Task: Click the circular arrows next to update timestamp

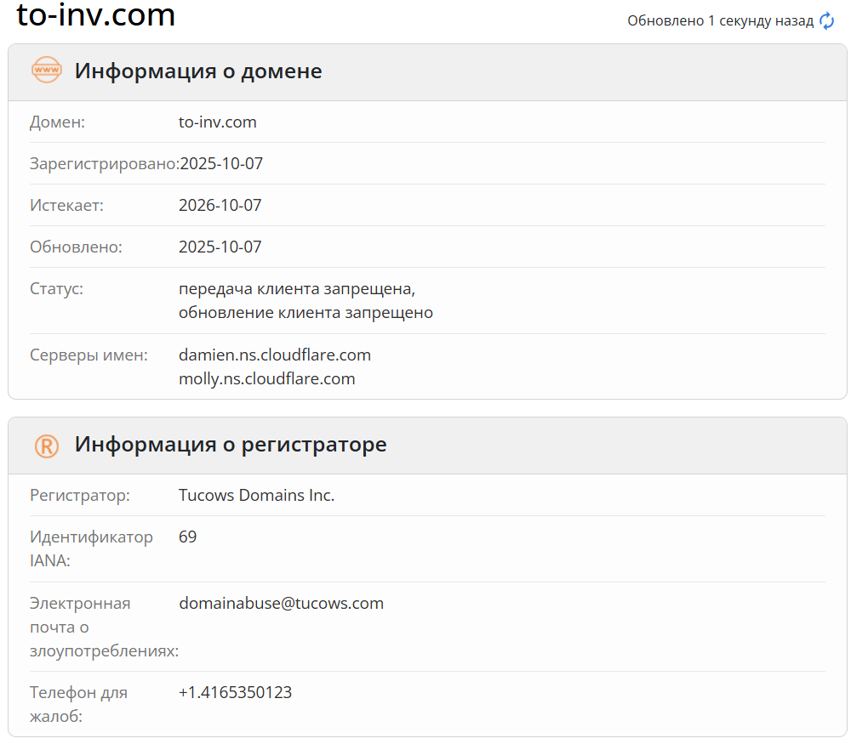Action: click(826, 20)
